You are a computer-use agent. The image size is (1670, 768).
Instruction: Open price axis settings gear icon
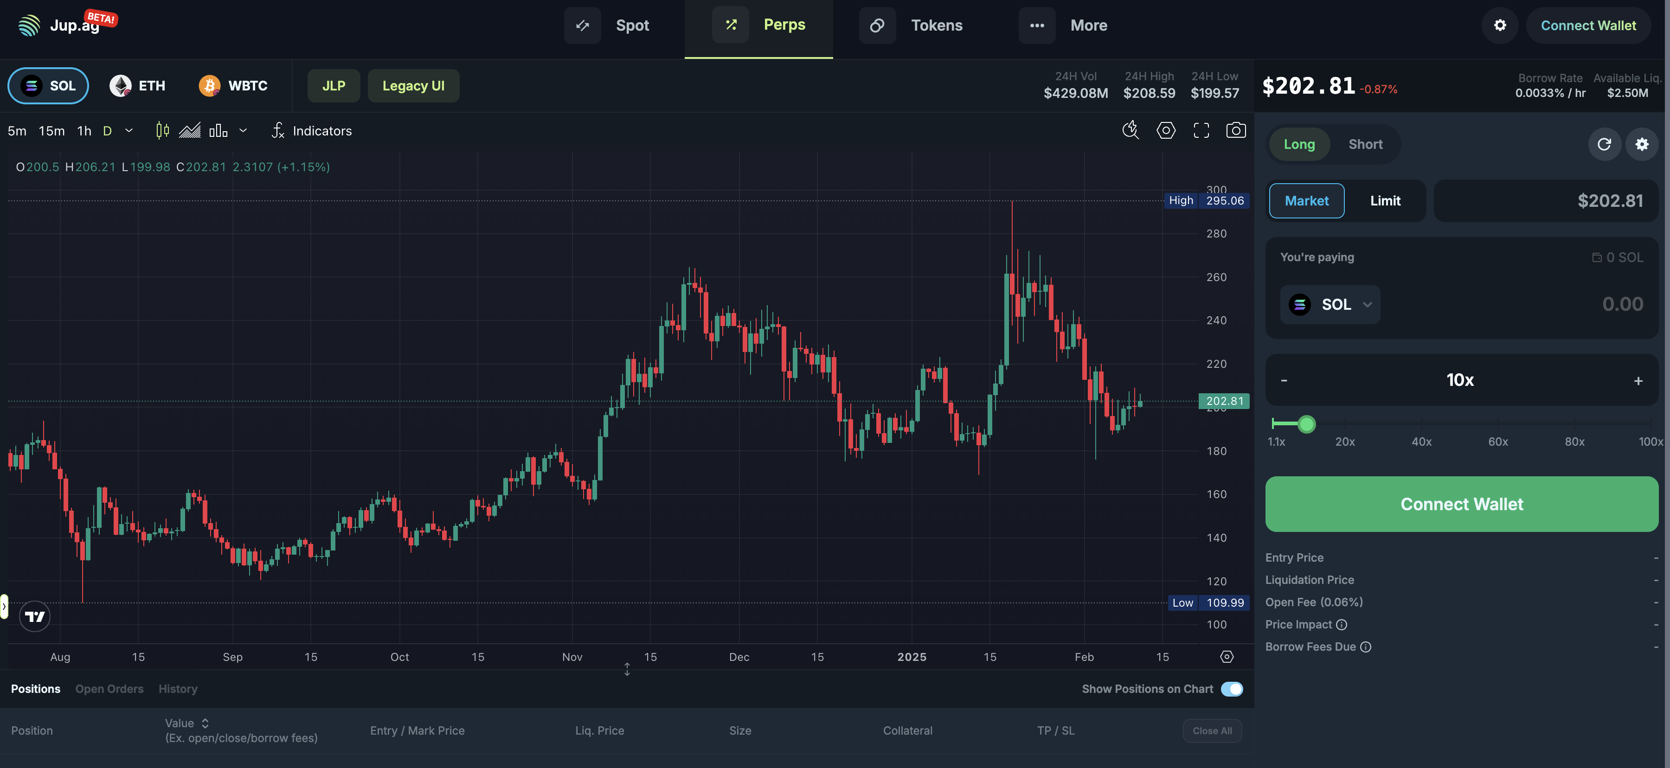[1227, 657]
